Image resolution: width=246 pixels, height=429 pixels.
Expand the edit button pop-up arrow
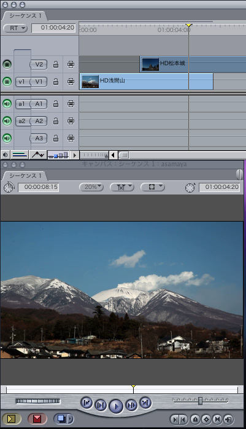click(71, 419)
